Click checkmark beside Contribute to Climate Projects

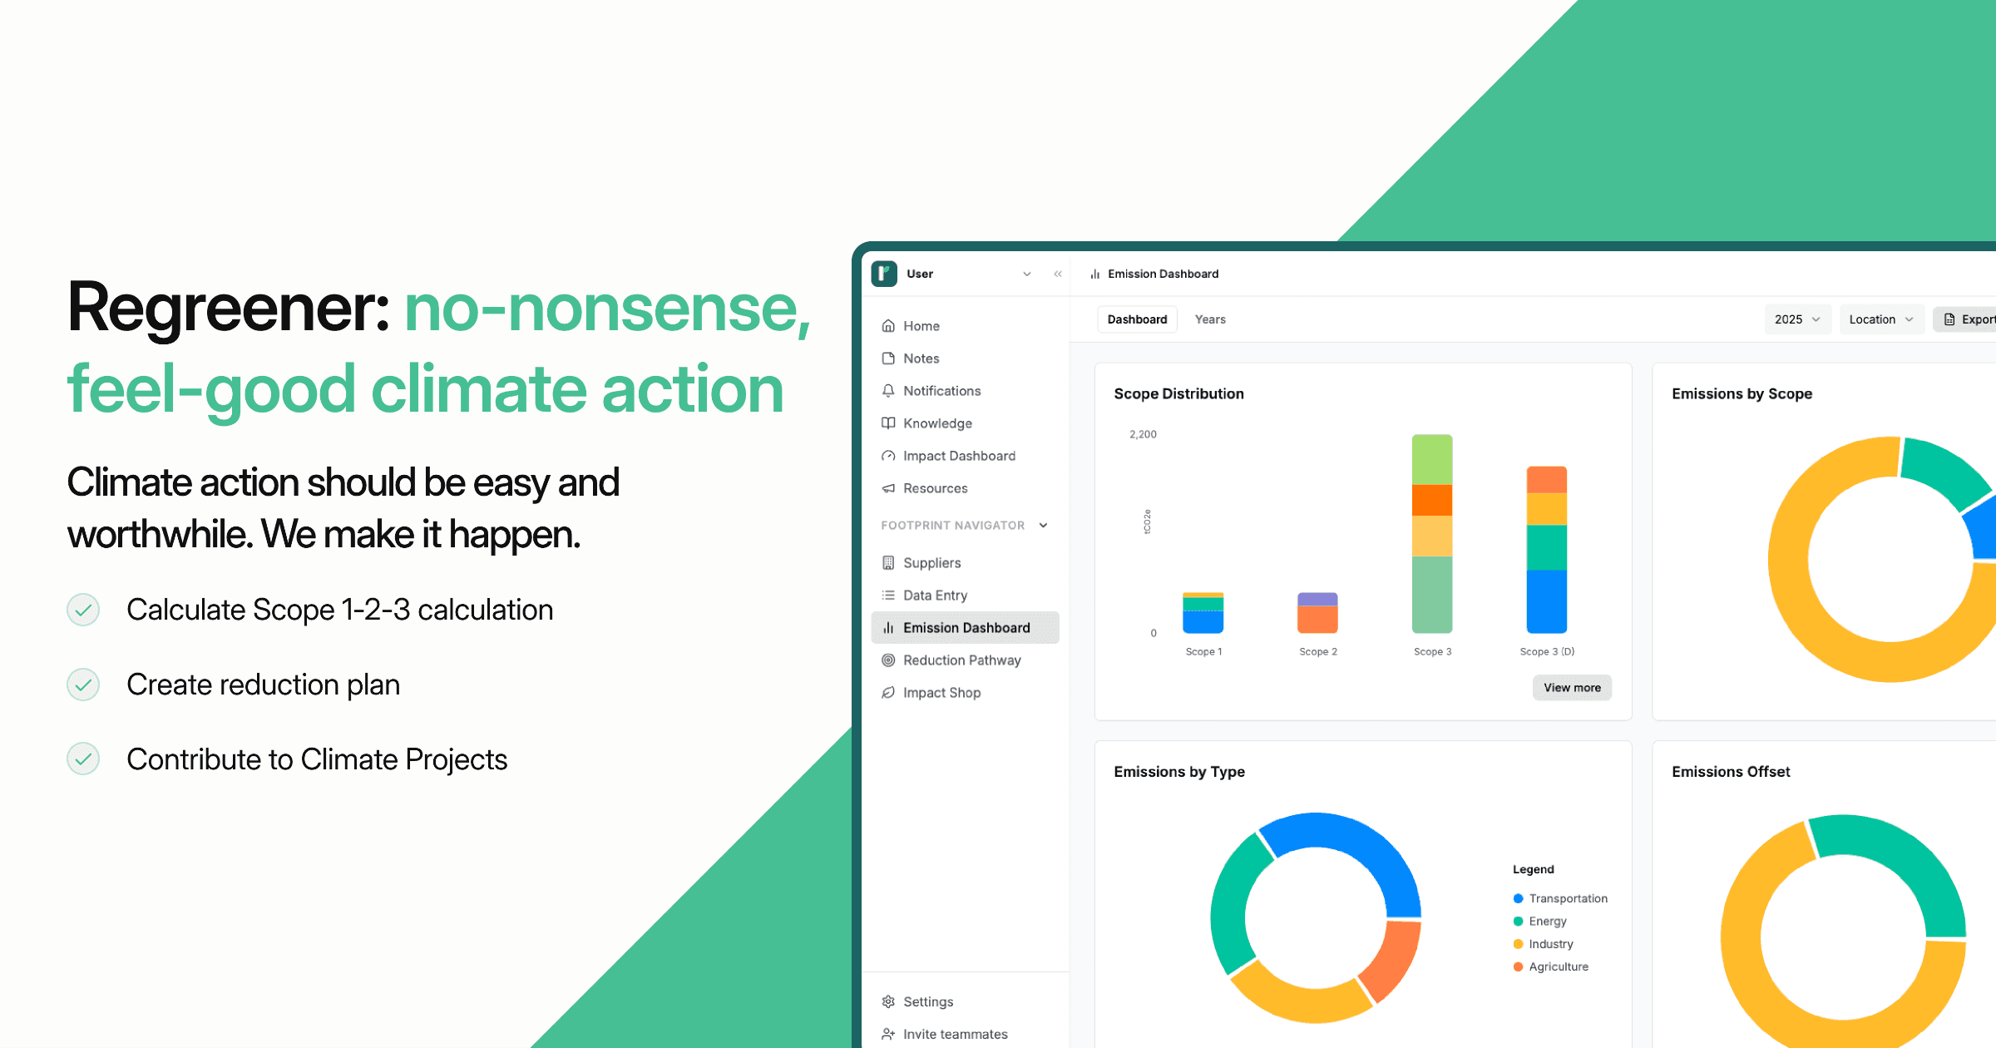click(x=83, y=759)
